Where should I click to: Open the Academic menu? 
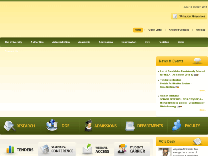pyautogui.click(x=84, y=42)
